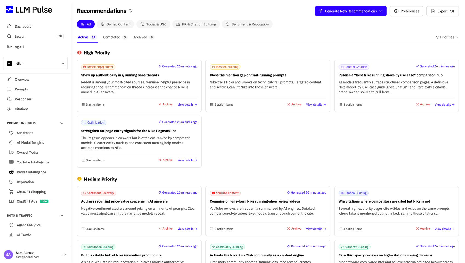
Task: Click the Reddit Intelligence icon
Action: click(11, 172)
